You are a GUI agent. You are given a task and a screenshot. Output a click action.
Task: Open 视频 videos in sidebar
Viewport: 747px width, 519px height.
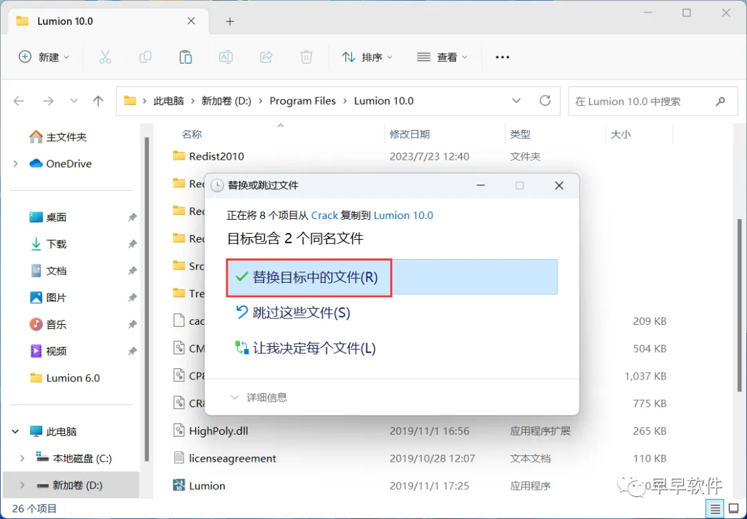[48, 351]
